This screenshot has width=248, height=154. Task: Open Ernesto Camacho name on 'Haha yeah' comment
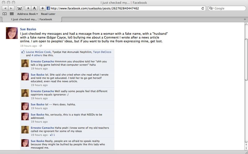point(42,128)
